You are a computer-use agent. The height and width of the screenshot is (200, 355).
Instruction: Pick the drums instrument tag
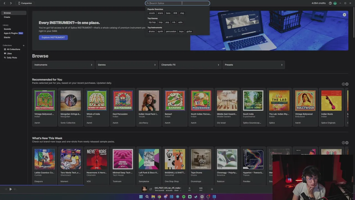[x=152, y=31]
